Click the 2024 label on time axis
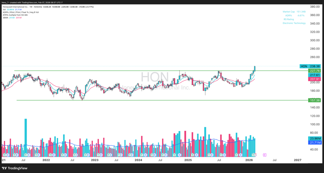 point(139,160)
